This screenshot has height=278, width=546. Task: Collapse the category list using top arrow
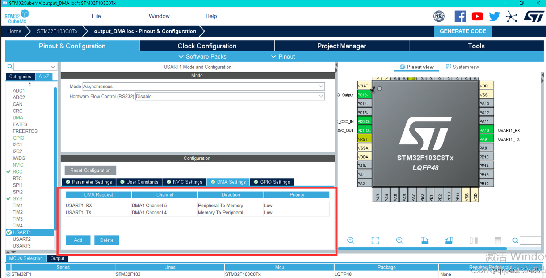30,84
